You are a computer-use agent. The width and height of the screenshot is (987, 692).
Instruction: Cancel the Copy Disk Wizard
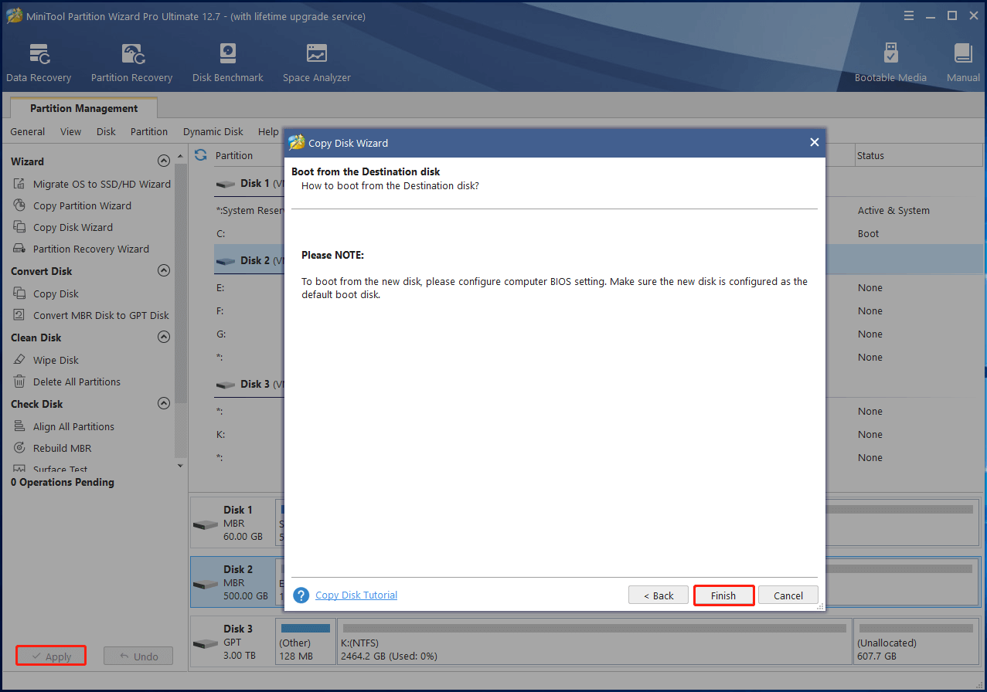click(788, 595)
